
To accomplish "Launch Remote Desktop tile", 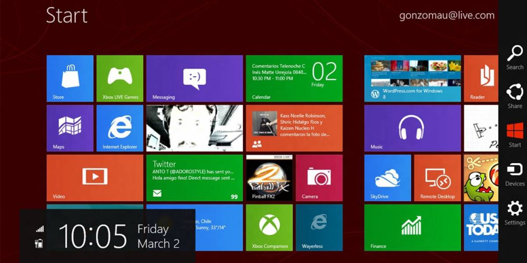I will 437,178.
